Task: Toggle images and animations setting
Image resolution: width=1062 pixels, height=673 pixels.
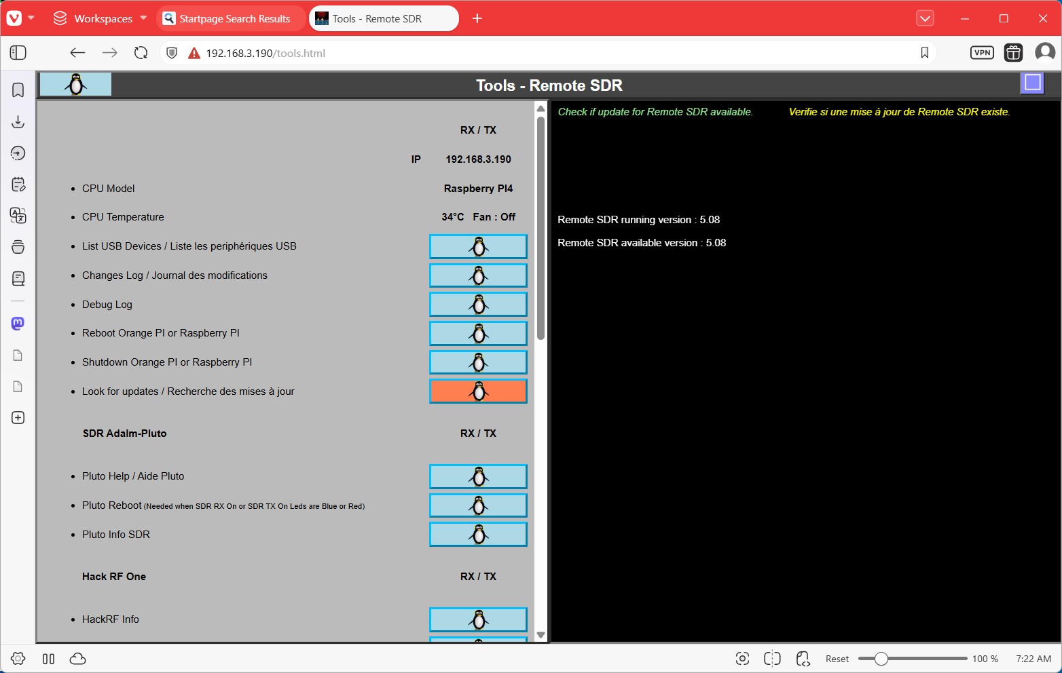Action: point(772,659)
